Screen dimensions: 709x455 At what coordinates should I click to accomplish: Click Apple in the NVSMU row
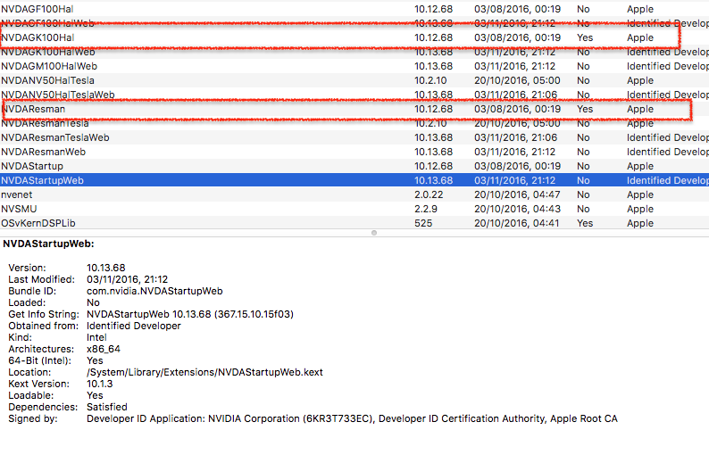(x=640, y=209)
